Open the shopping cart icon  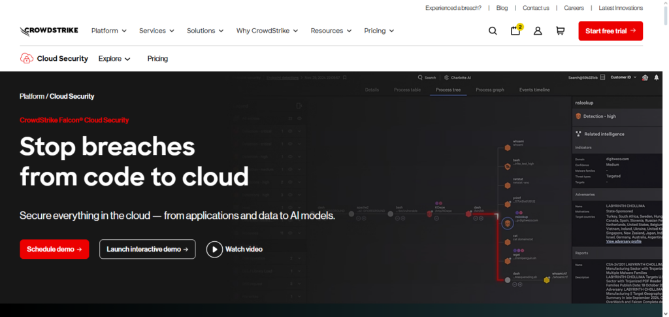click(x=560, y=31)
